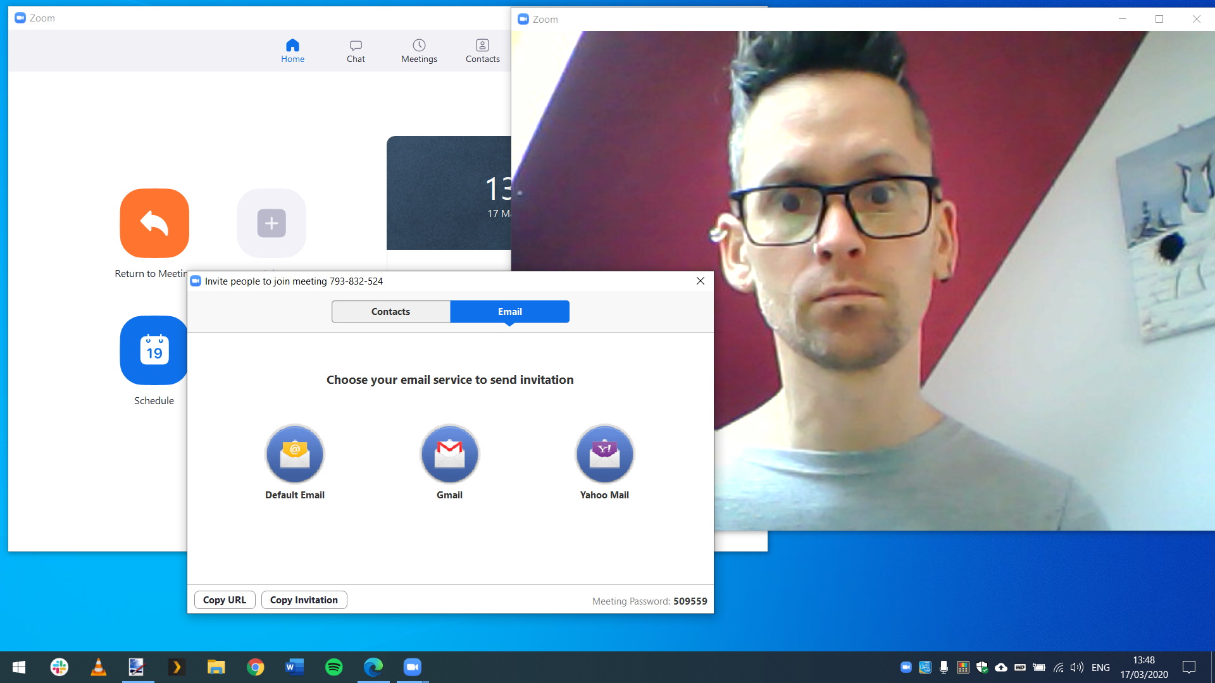
Task: Open the volume speaker tray icon
Action: coord(1077,667)
